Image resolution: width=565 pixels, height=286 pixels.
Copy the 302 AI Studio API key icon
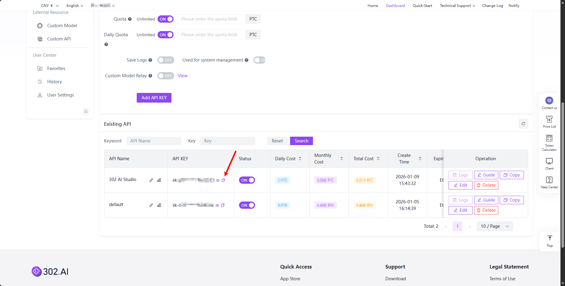[223, 180]
